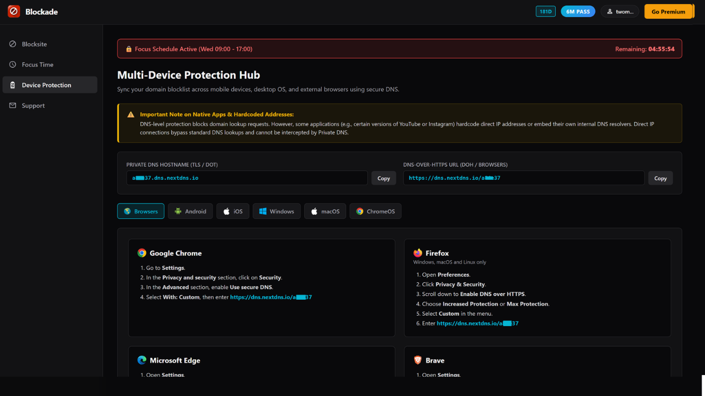Click the Multi-Device Protection Hub heading
Image resolution: width=705 pixels, height=396 pixels.
click(188, 75)
